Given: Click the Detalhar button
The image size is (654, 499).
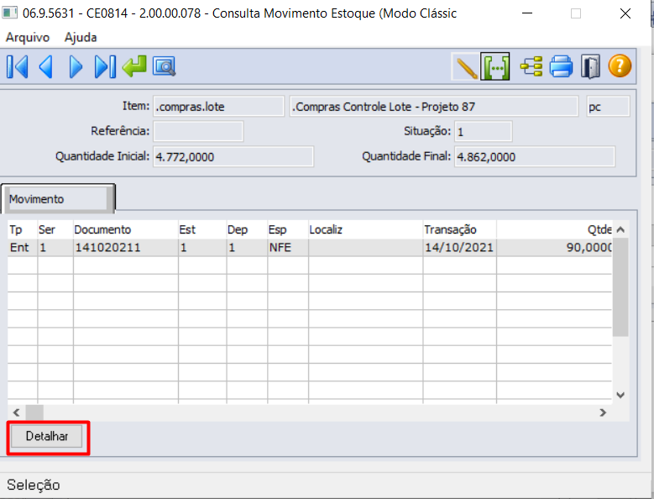Looking at the screenshot, I should (47, 437).
